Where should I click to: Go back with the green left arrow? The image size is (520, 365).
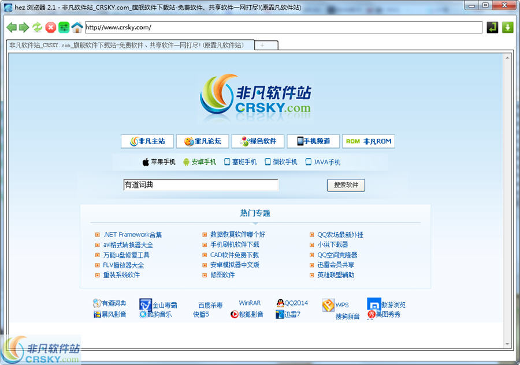12,27
